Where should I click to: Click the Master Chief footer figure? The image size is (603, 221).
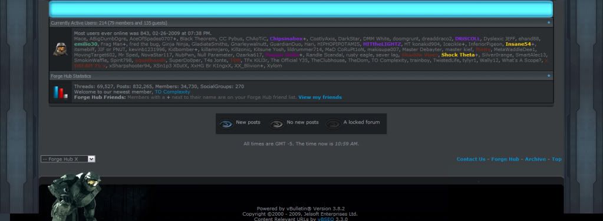[x=75, y=196]
